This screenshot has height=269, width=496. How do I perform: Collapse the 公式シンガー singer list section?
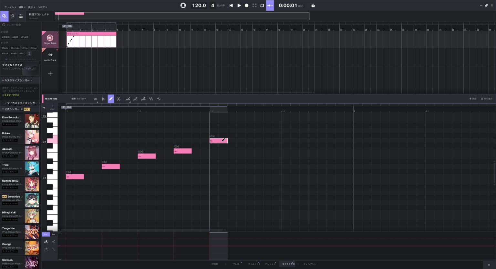point(3,109)
